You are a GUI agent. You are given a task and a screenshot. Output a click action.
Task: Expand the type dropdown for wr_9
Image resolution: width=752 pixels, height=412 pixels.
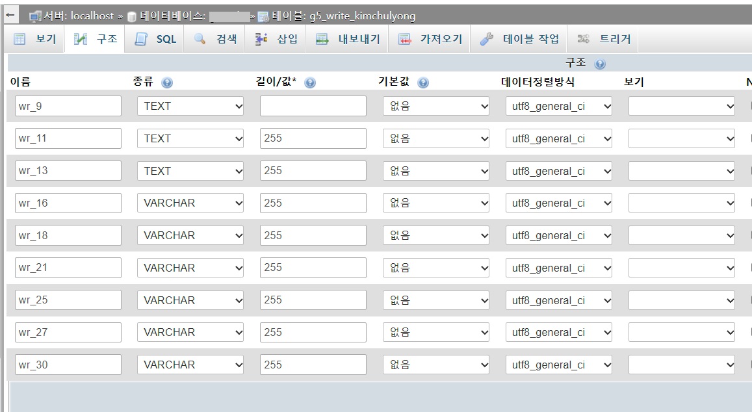coord(190,106)
